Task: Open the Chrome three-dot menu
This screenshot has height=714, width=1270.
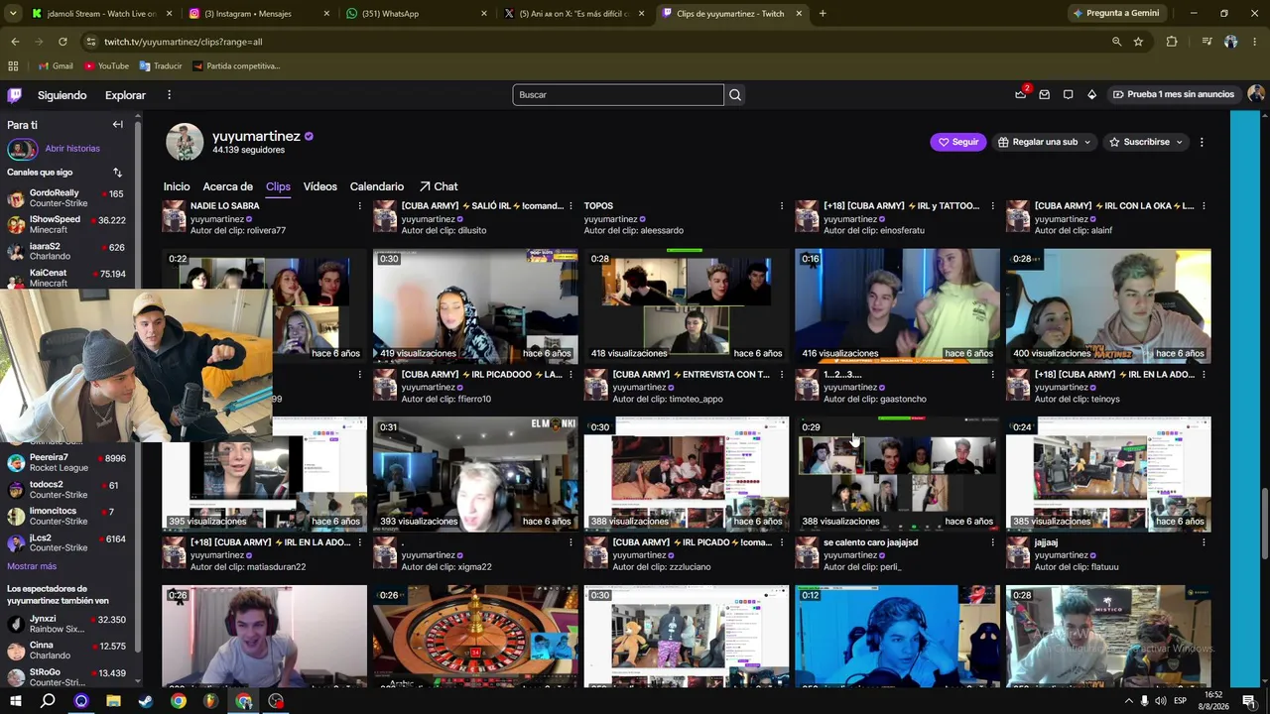Action: tap(1255, 42)
